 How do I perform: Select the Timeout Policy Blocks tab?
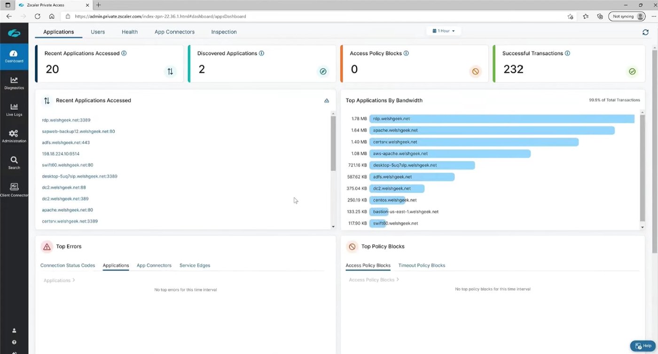coord(422,265)
